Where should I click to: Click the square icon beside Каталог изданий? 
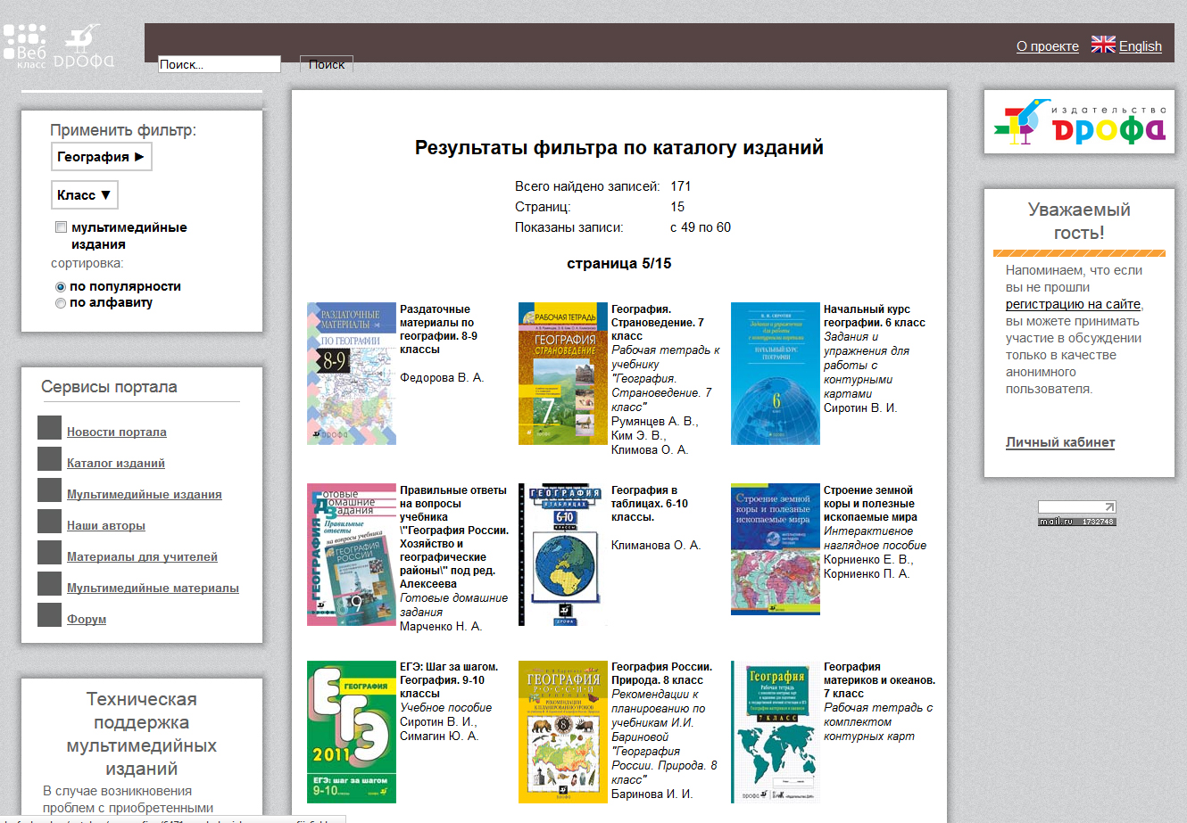tap(50, 459)
